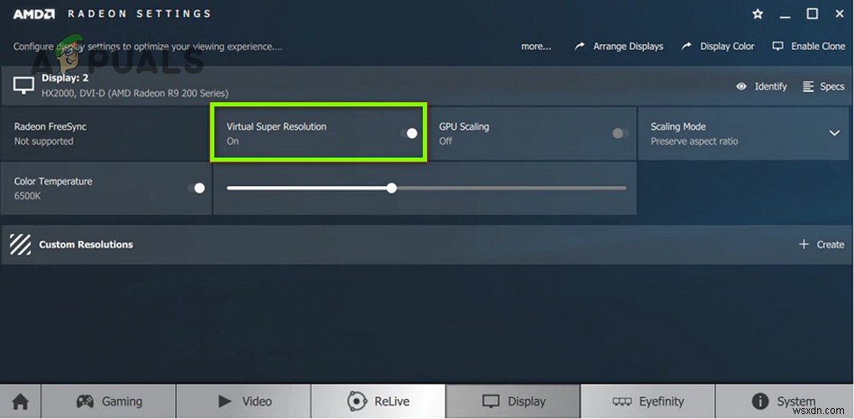Screen dimensions: 854x419
Task: Click the Arrange Displays arrow icon
Action: click(580, 47)
